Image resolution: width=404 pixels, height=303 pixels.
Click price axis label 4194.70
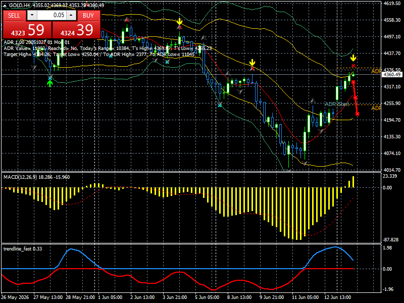[x=392, y=120]
